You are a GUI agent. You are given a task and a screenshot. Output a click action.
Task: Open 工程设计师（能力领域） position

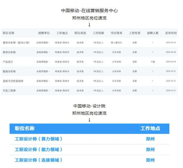click(39, 150)
